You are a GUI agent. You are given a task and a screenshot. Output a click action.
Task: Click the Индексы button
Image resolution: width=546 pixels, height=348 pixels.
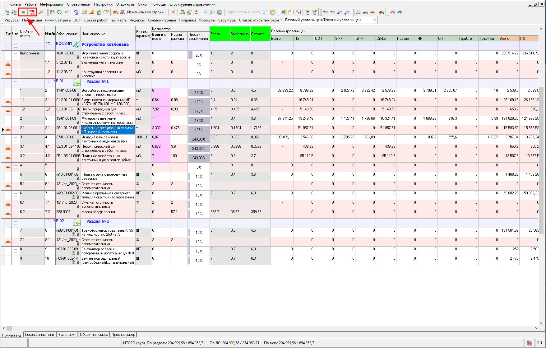tap(137, 20)
